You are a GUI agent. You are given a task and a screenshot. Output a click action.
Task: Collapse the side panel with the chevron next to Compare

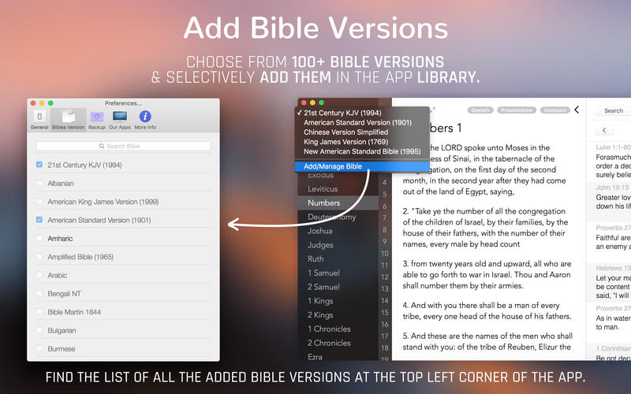point(577,110)
